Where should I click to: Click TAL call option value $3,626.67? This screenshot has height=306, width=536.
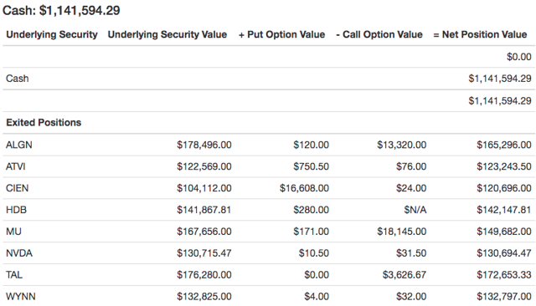tap(405, 274)
